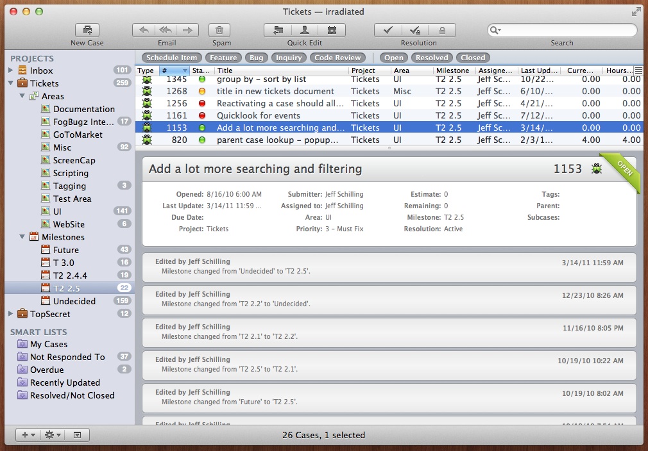Click the Quick Edit person icon
The image size is (648, 451).
[x=305, y=30]
